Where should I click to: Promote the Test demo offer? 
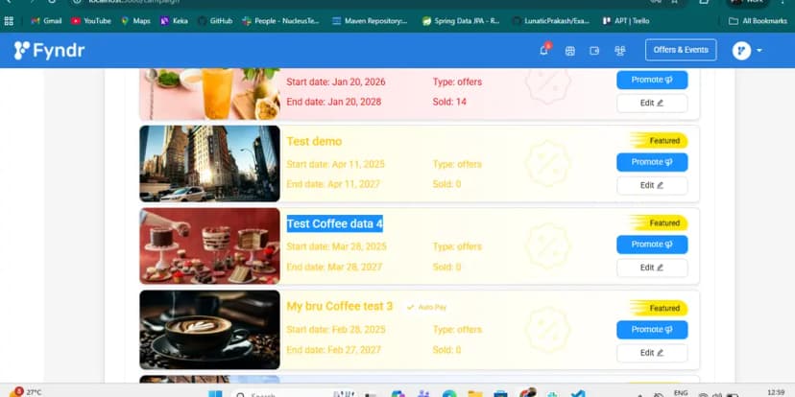[652, 162]
